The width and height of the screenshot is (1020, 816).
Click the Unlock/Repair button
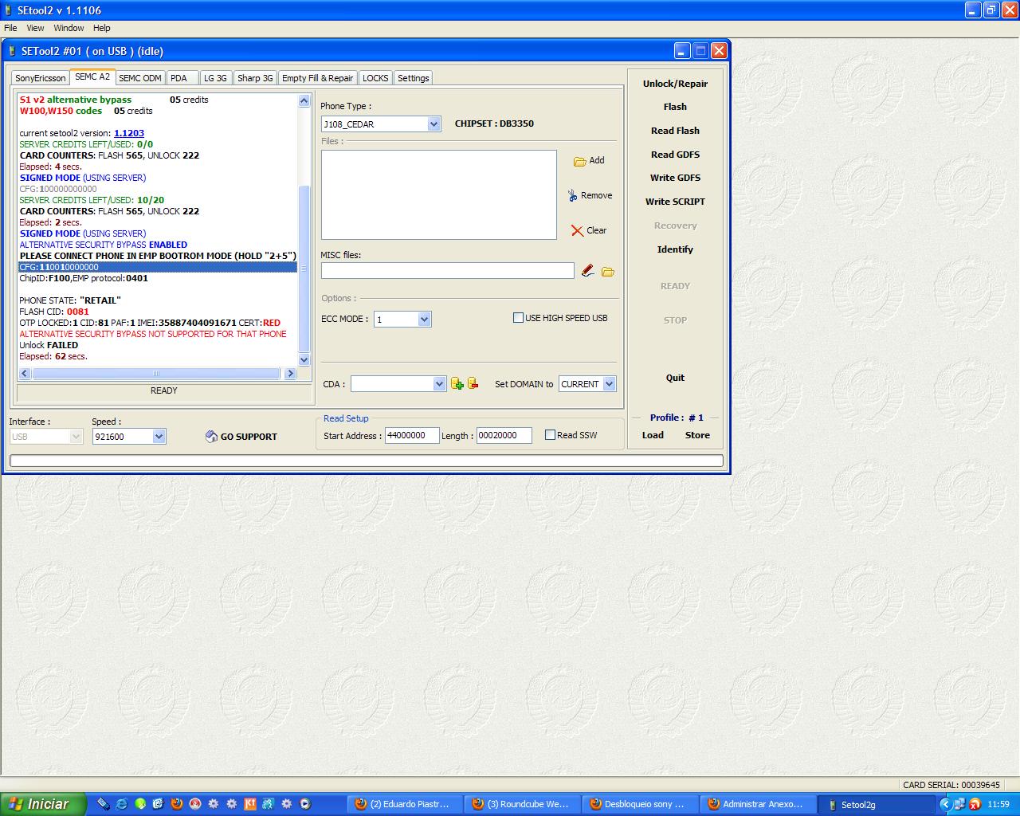675,84
